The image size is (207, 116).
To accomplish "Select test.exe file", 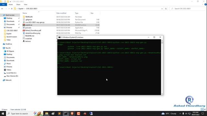I will point(28,41).
